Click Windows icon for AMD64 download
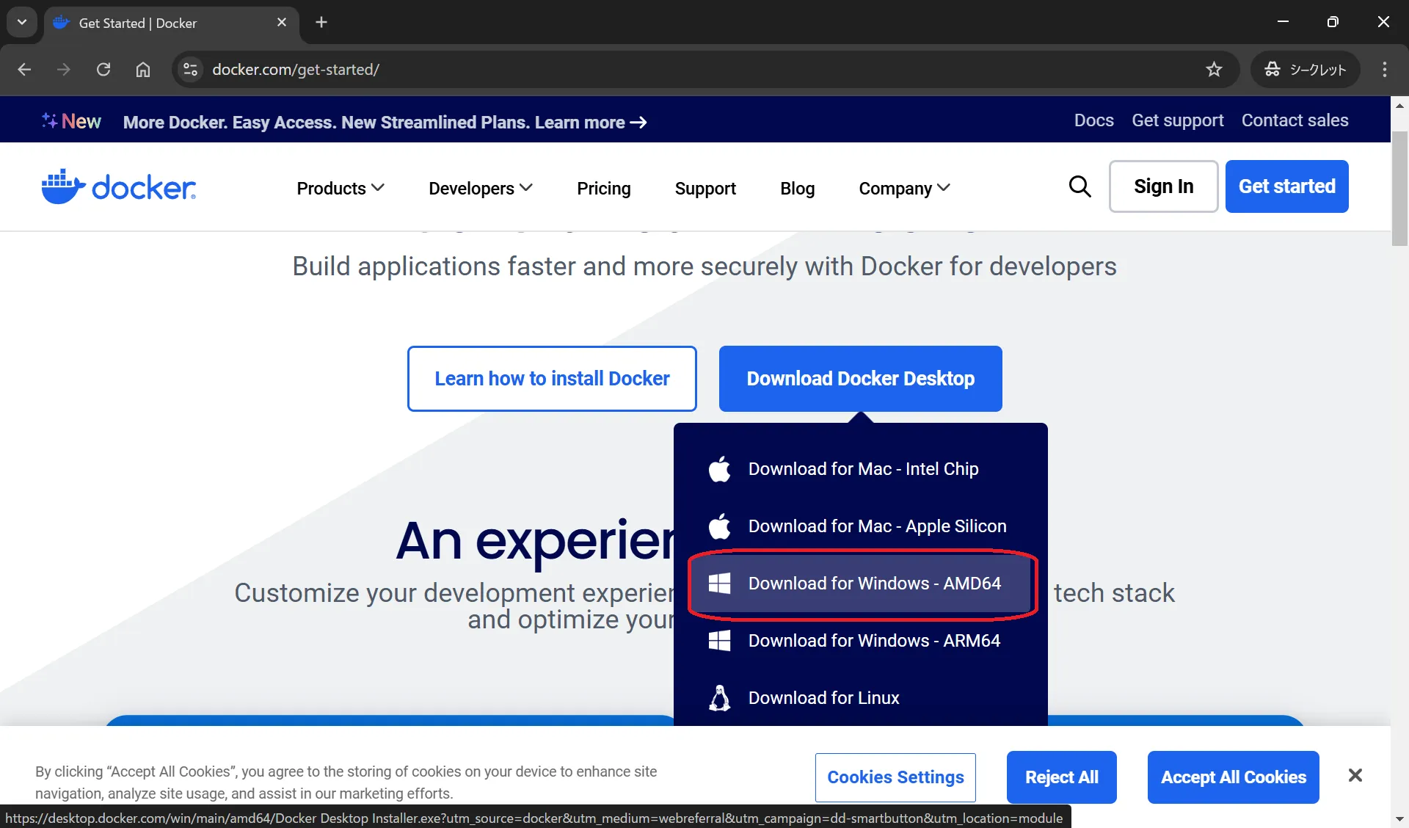This screenshot has width=1409, height=828. (719, 584)
